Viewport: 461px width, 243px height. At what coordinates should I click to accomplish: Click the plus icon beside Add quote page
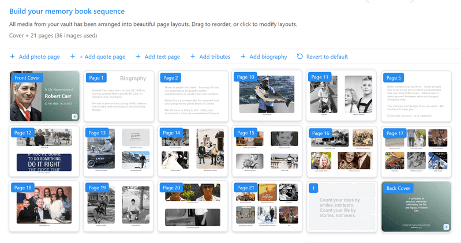[73, 57]
